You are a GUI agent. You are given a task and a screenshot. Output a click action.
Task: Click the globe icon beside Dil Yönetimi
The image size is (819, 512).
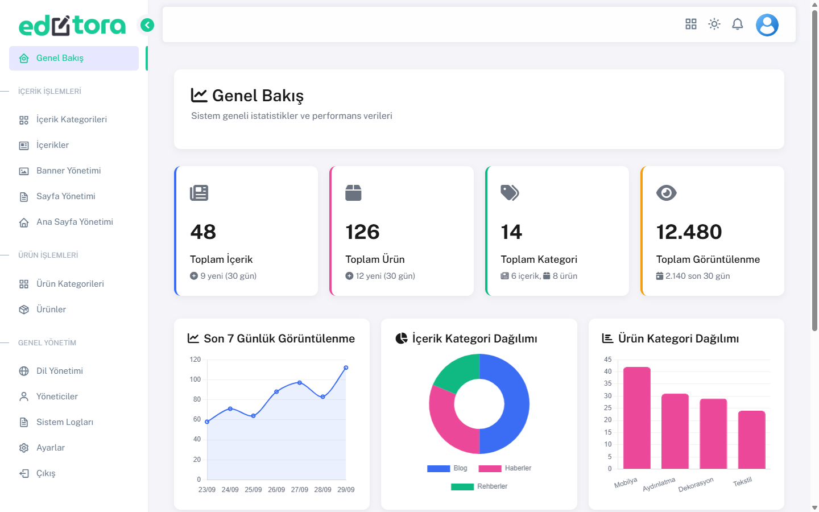tap(24, 371)
